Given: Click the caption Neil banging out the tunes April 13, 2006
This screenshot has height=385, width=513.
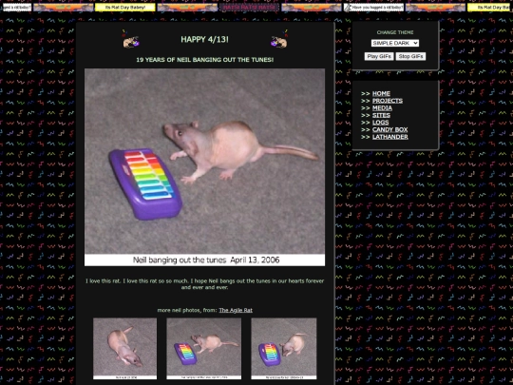Looking at the screenshot, I should [206, 260].
